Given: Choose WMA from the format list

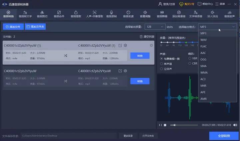Looking at the screenshot, I should pos(217,73).
